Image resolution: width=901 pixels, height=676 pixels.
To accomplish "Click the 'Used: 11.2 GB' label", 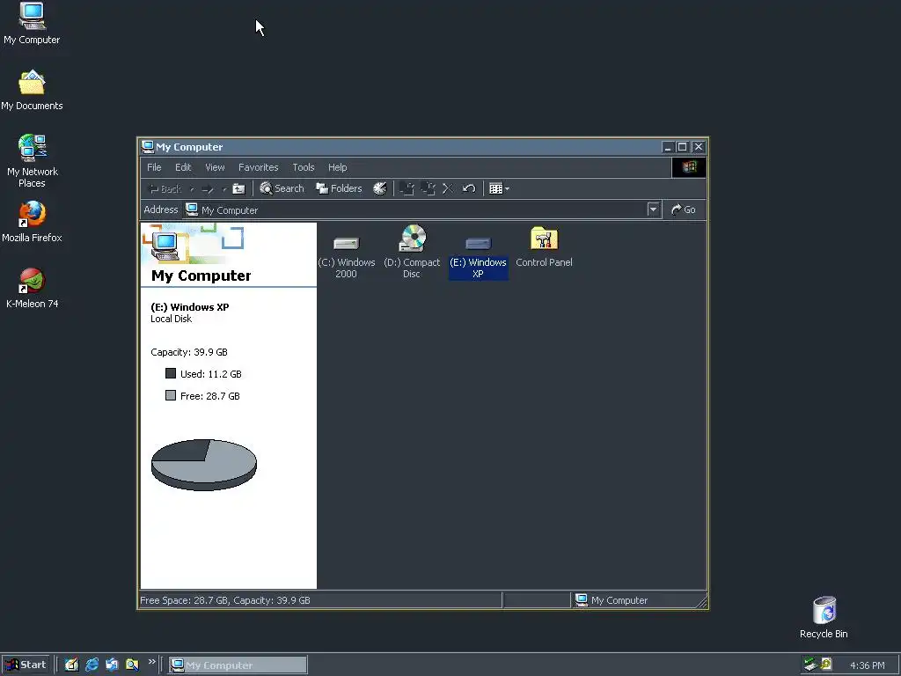I will [211, 373].
